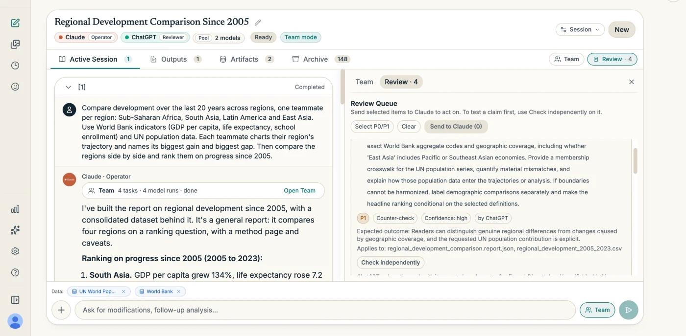Click the Check independently button
686x336 pixels.
(x=391, y=263)
